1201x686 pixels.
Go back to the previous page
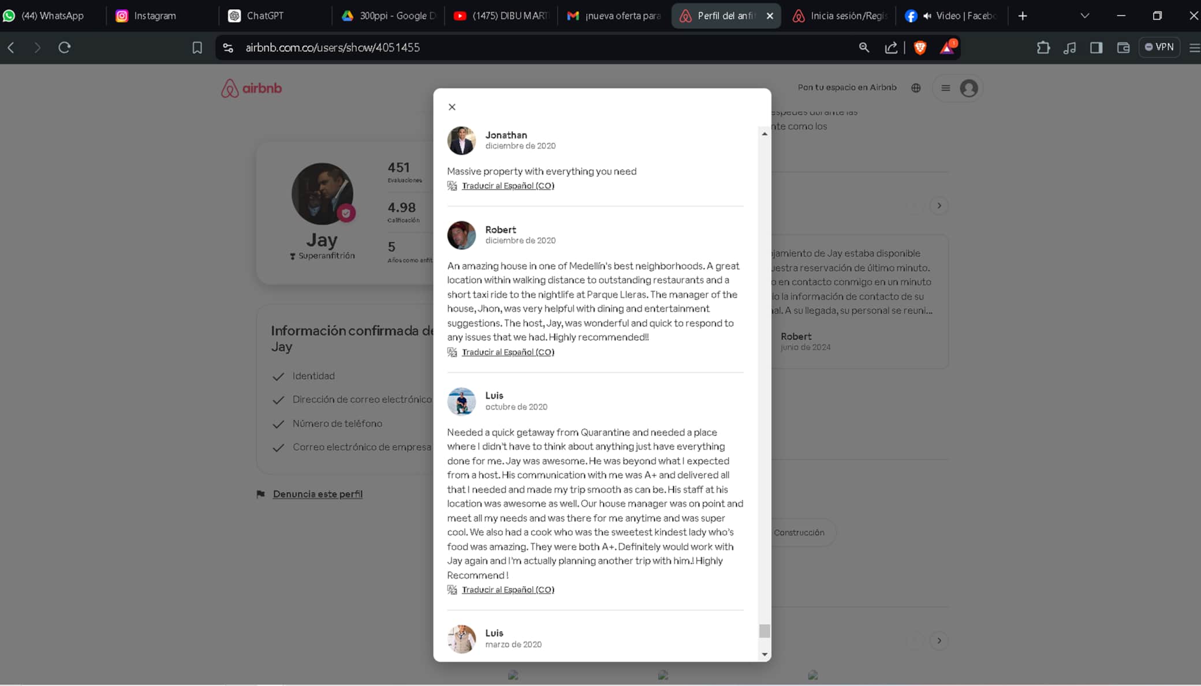coord(11,47)
